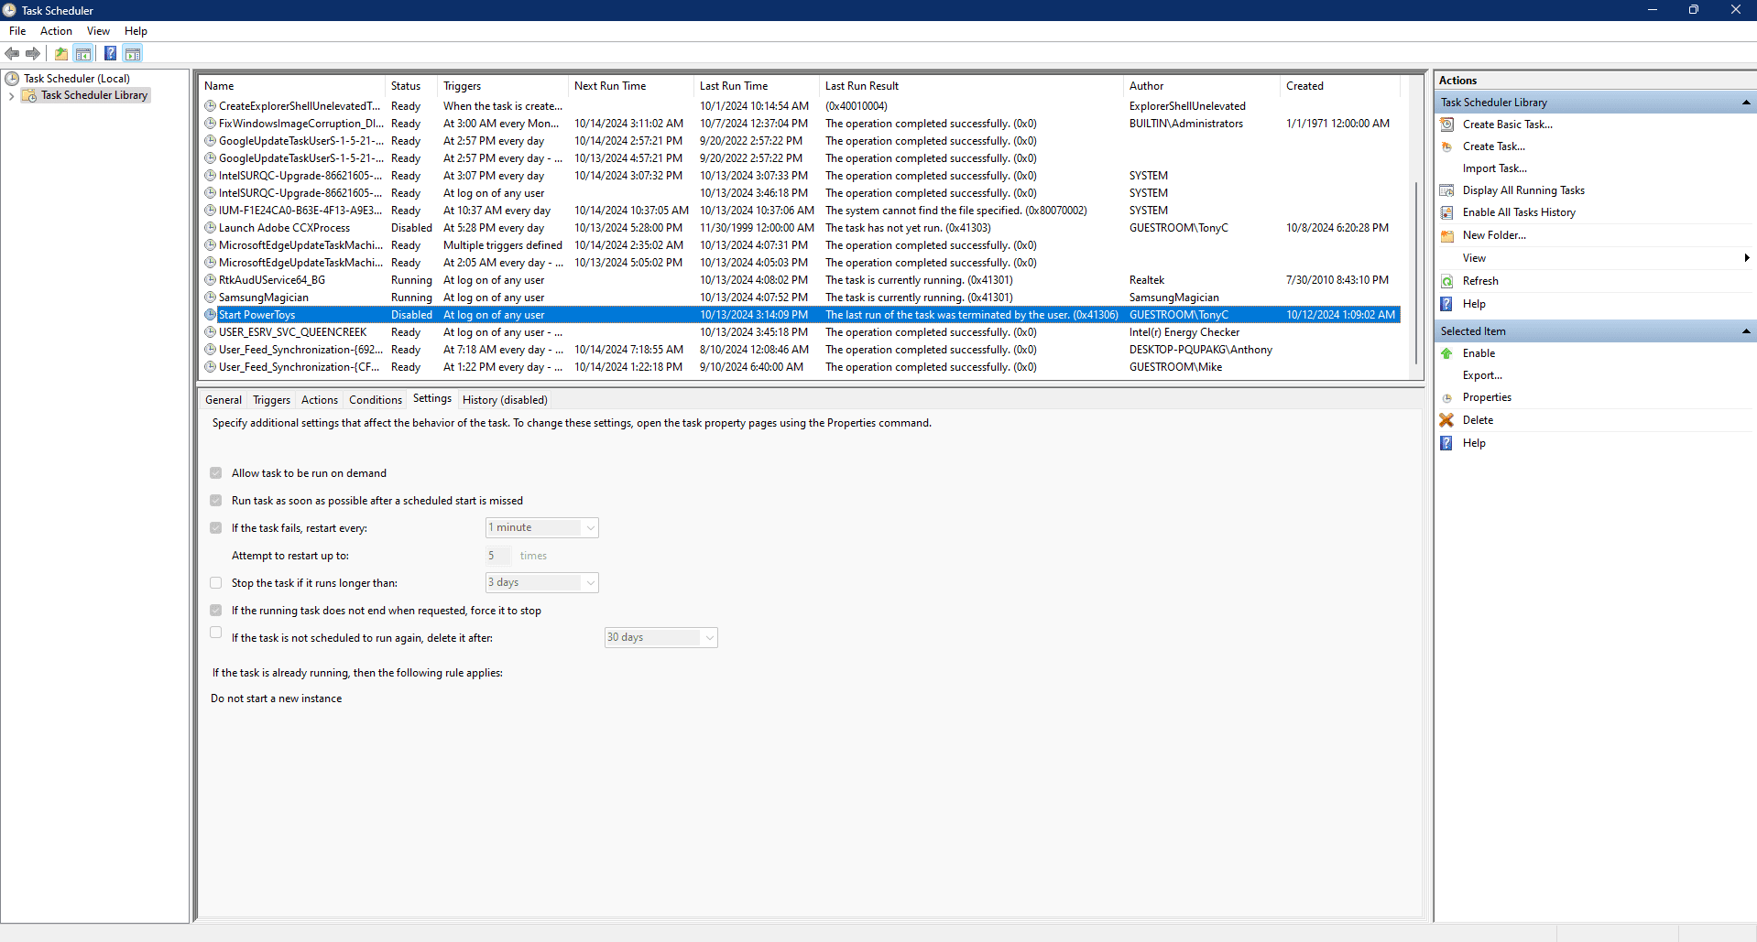Toggle Stop the task if runs longer checkbox
1757x942 pixels.
(x=216, y=583)
